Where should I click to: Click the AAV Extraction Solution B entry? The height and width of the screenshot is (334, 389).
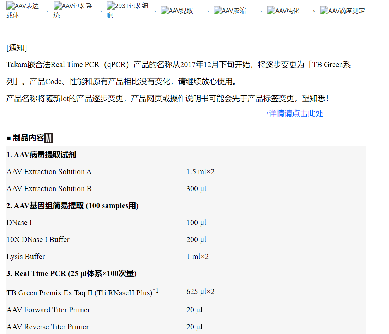click(x=49, y=189)
